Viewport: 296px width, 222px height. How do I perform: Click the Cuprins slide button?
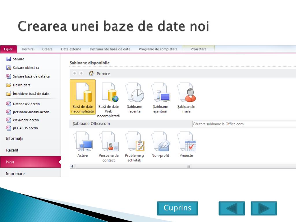click(177, 208)
